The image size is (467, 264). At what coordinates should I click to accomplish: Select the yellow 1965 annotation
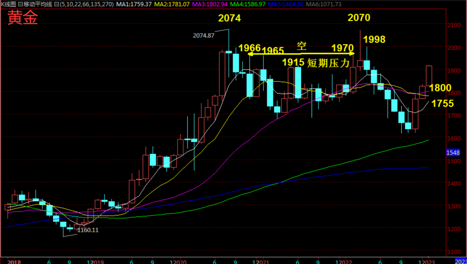(x=273, y=50)
